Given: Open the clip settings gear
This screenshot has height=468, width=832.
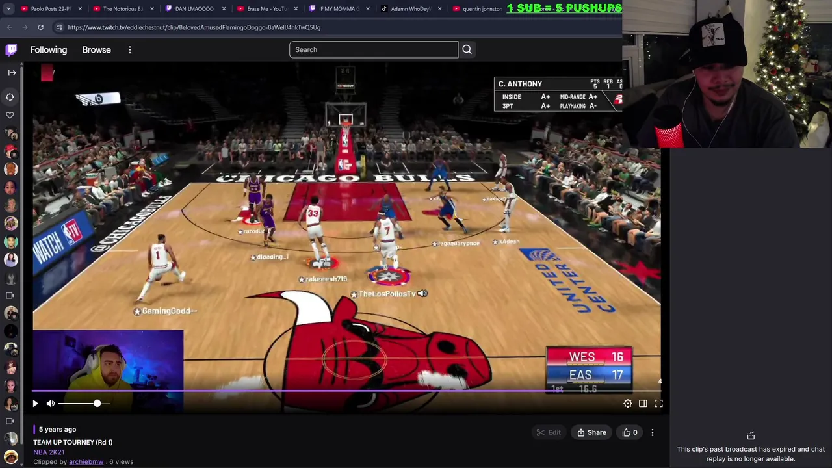Looking at the screenshot, I should tap(628, 404).
